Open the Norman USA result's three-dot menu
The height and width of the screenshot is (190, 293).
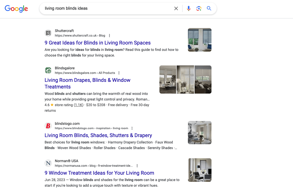pyautogui.click(x=137, y=166)
